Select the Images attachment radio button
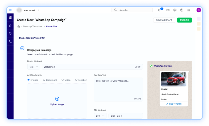209x126 pixels. click(x=28, y=80)
